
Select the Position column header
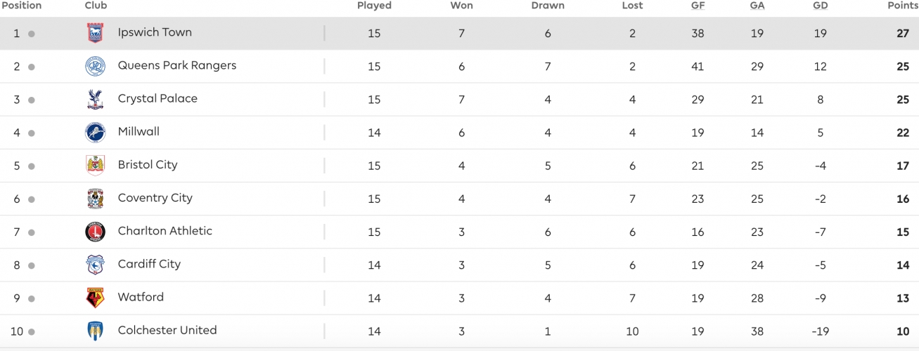click(22, 6)
